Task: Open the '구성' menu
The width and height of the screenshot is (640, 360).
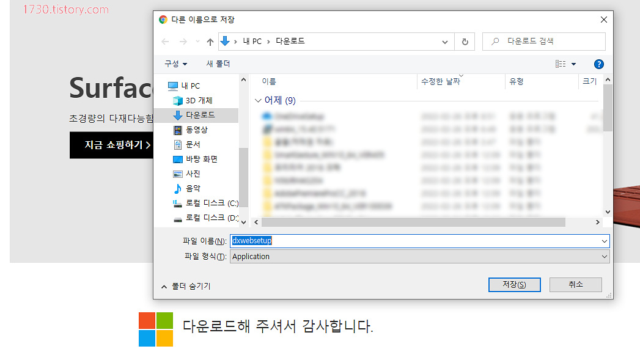Action: tap(175, 64)
